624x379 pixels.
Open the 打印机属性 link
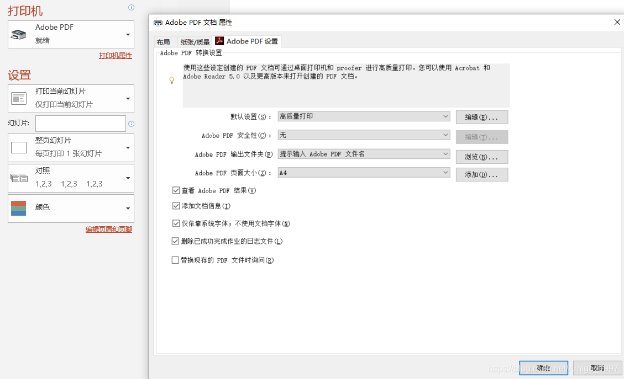pos(116,56)
